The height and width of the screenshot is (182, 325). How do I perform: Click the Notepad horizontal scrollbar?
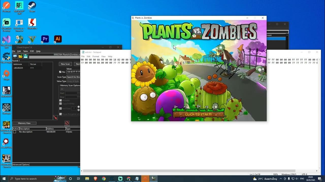click(189, 171)
